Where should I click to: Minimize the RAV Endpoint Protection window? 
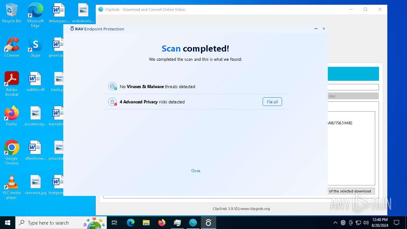(316, 29)
